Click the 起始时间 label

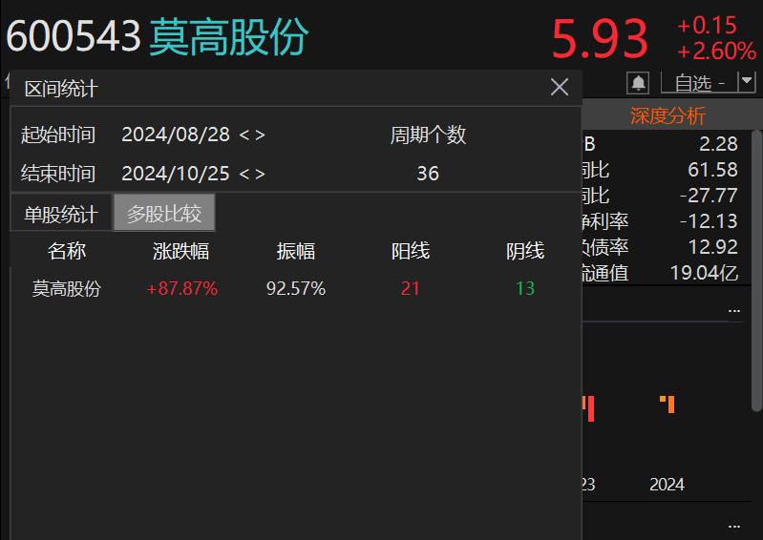58,135
